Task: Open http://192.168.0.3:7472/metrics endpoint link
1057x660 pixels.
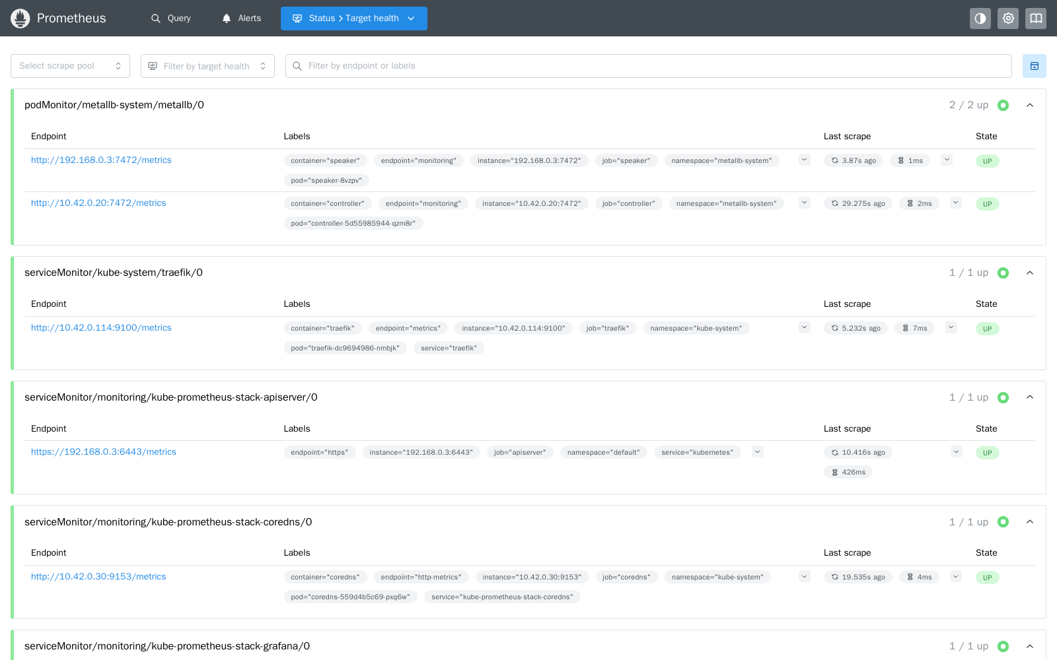Action: click(x=101, y=160)
